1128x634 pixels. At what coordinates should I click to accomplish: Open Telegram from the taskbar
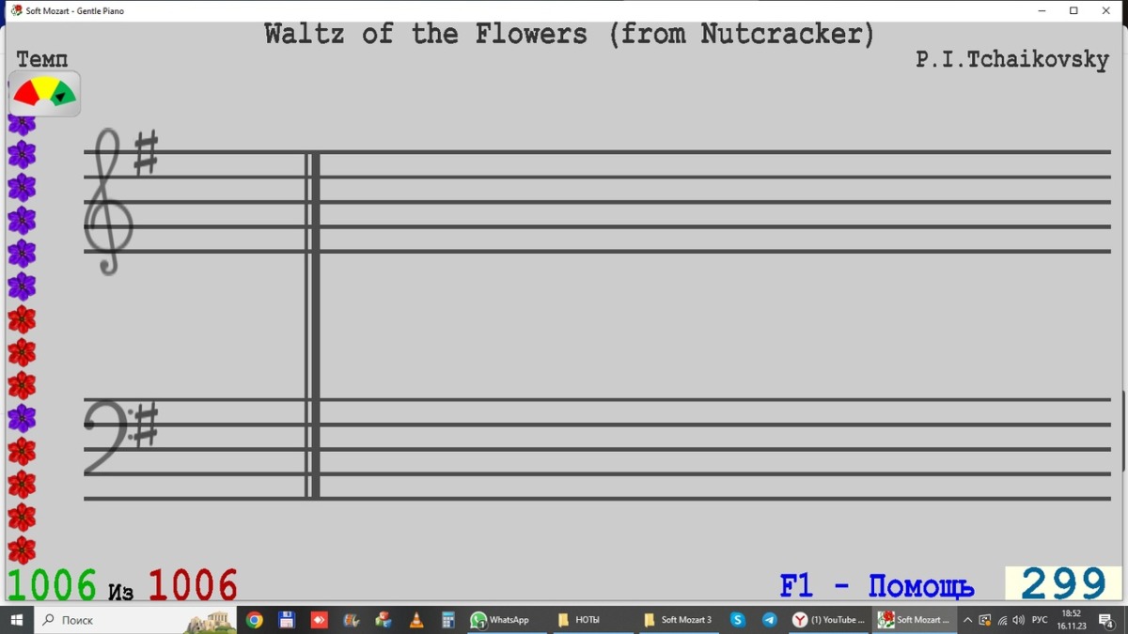(x=770, y=620)
